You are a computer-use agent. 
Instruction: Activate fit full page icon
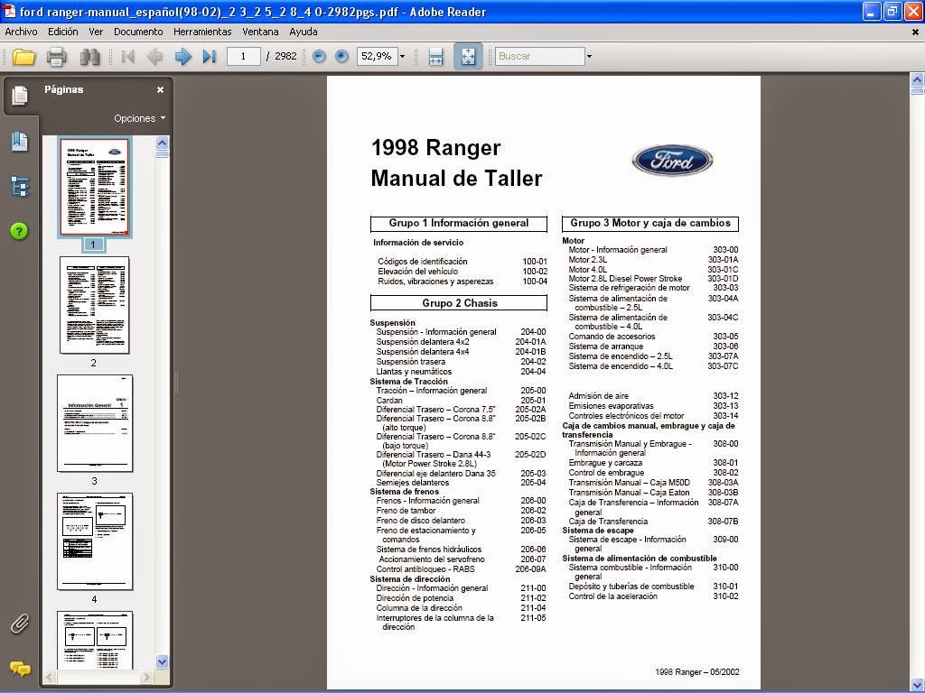[x=468, y=57]
